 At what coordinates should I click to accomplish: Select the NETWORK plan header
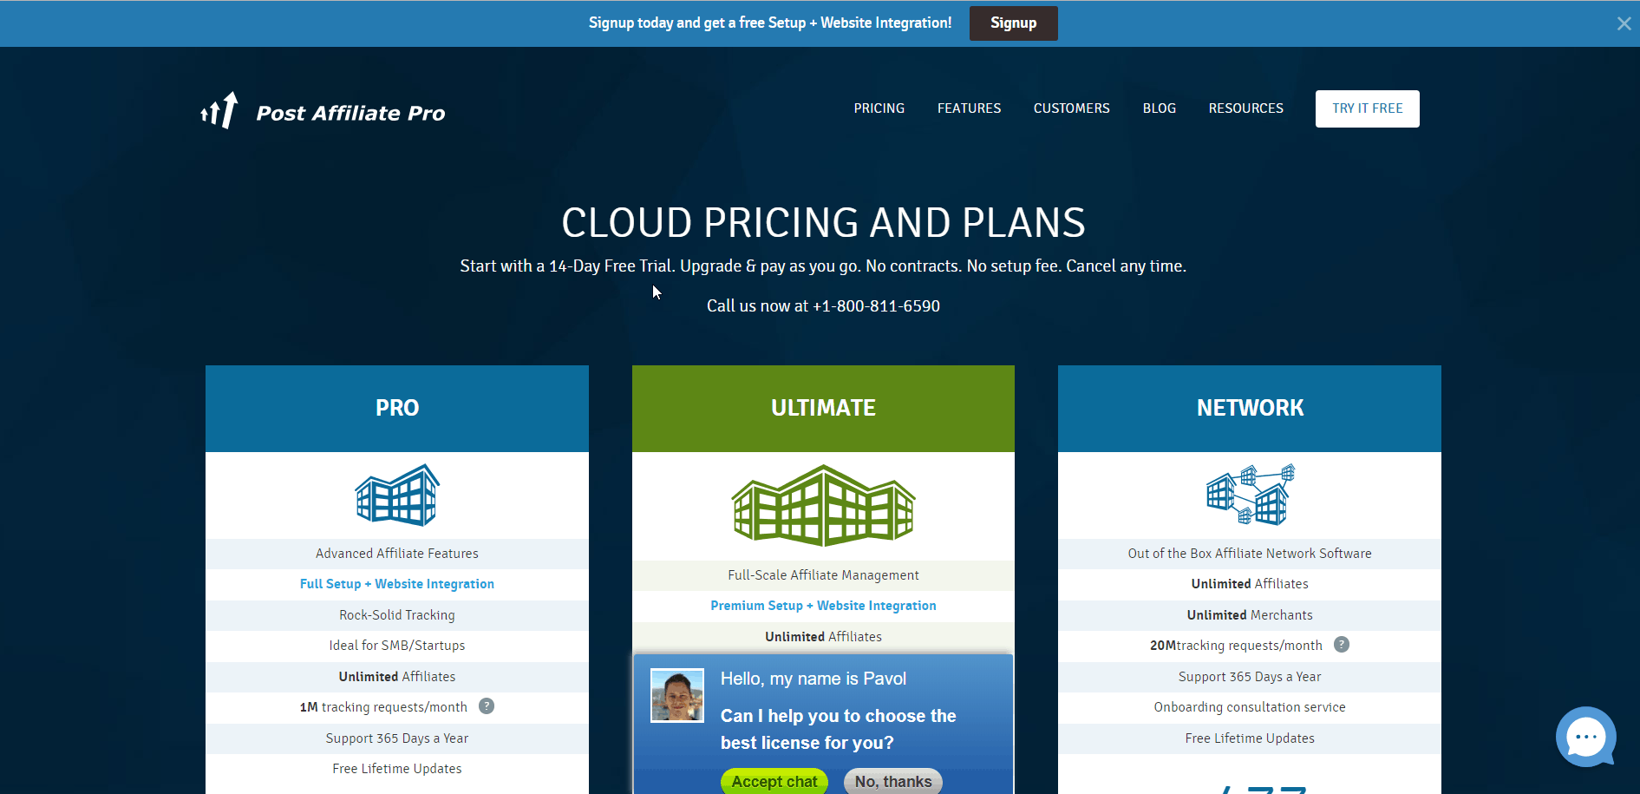pos(1250,408)
